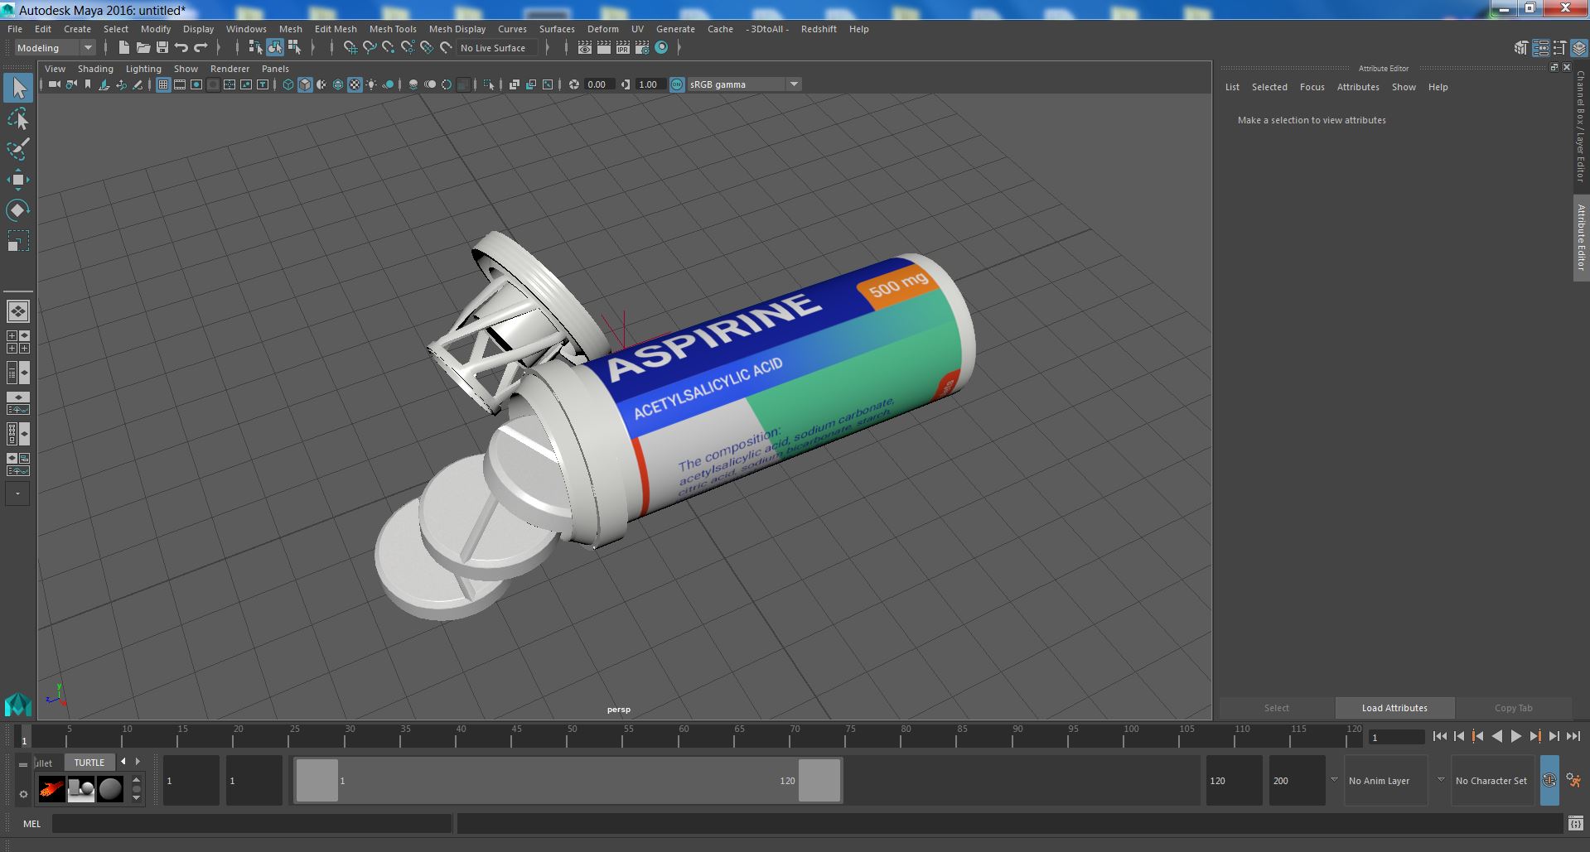Play animation backwards
The height and width of the screenshot is (852, 1590).
pyautogui.click(x=1497, y=736)
